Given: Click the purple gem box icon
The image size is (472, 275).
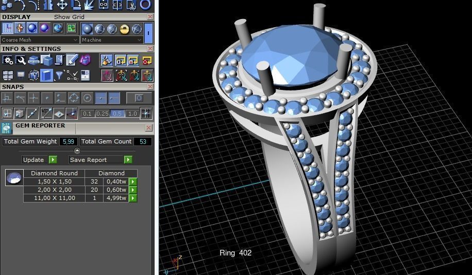Looking at the screenshot, I should [85, 60].
